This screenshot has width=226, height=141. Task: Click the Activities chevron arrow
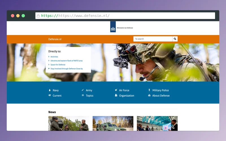pos(49,57)
